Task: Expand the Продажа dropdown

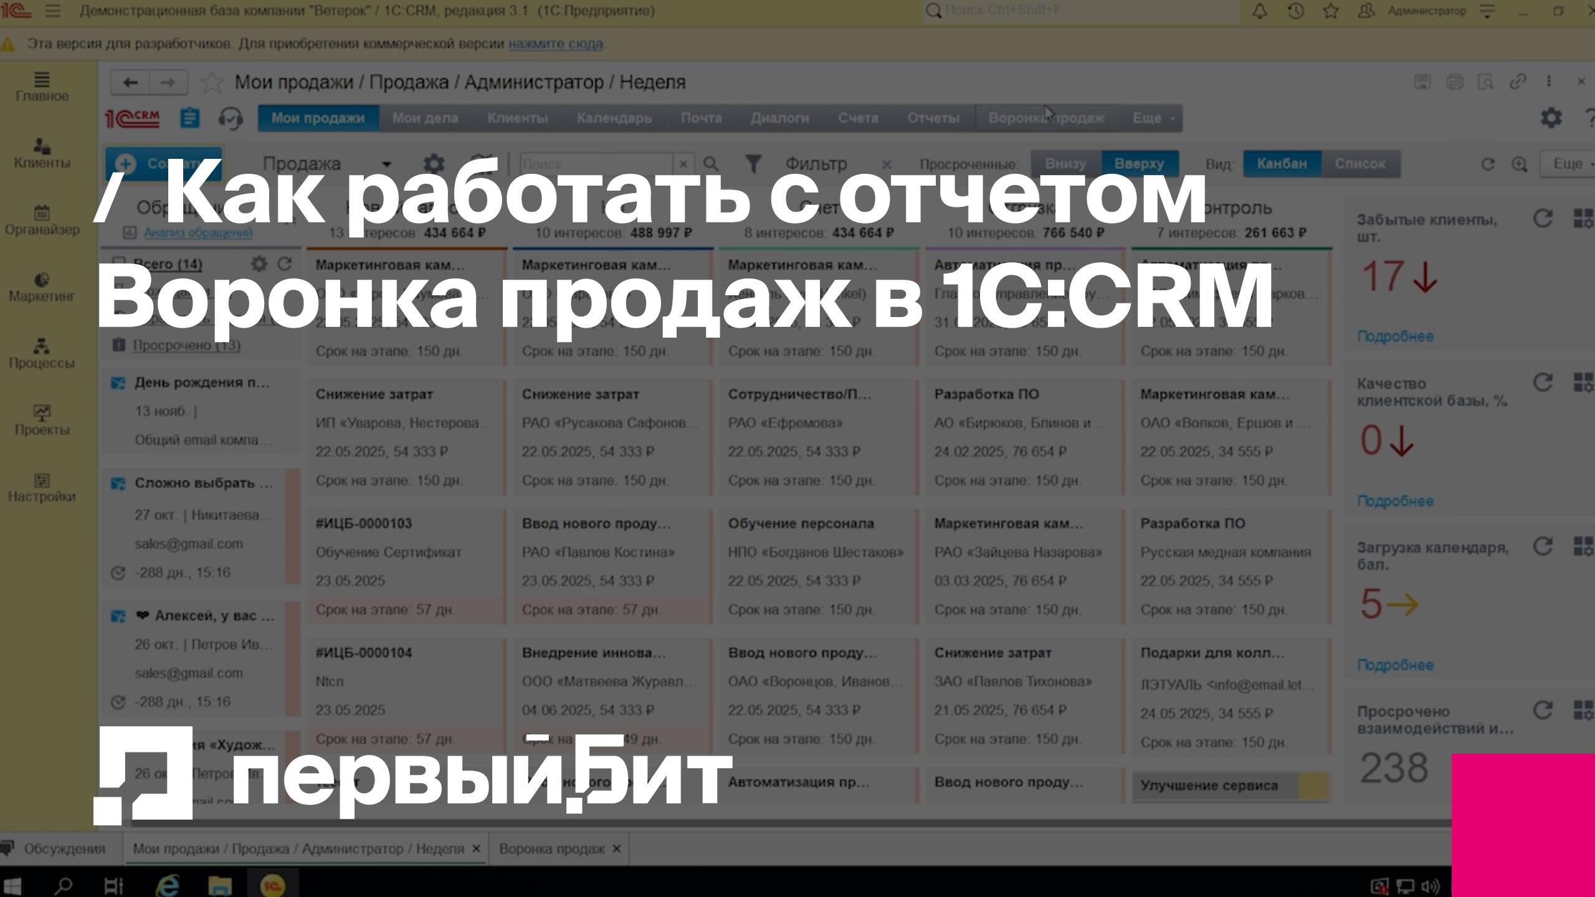Action: (x=386, y=164)
